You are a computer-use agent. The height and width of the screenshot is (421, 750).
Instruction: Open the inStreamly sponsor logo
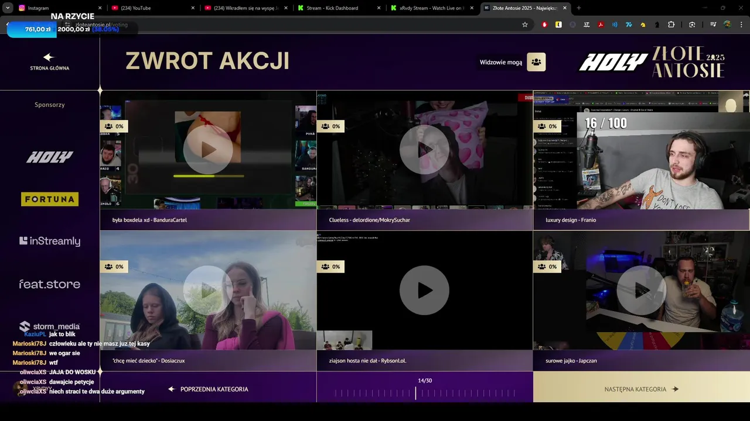50,241
